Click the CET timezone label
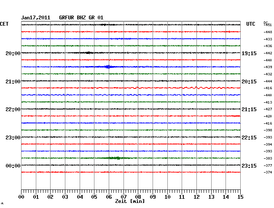The height and width of the screenshot is (208, 274). tap(4, 24)
